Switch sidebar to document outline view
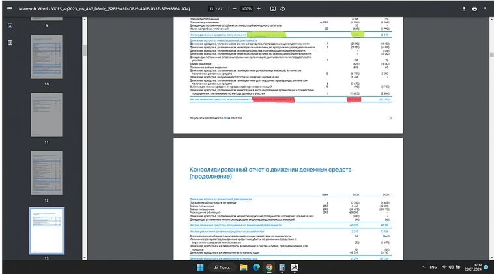Screen dimensions: 494x274 tap(10, 42)
